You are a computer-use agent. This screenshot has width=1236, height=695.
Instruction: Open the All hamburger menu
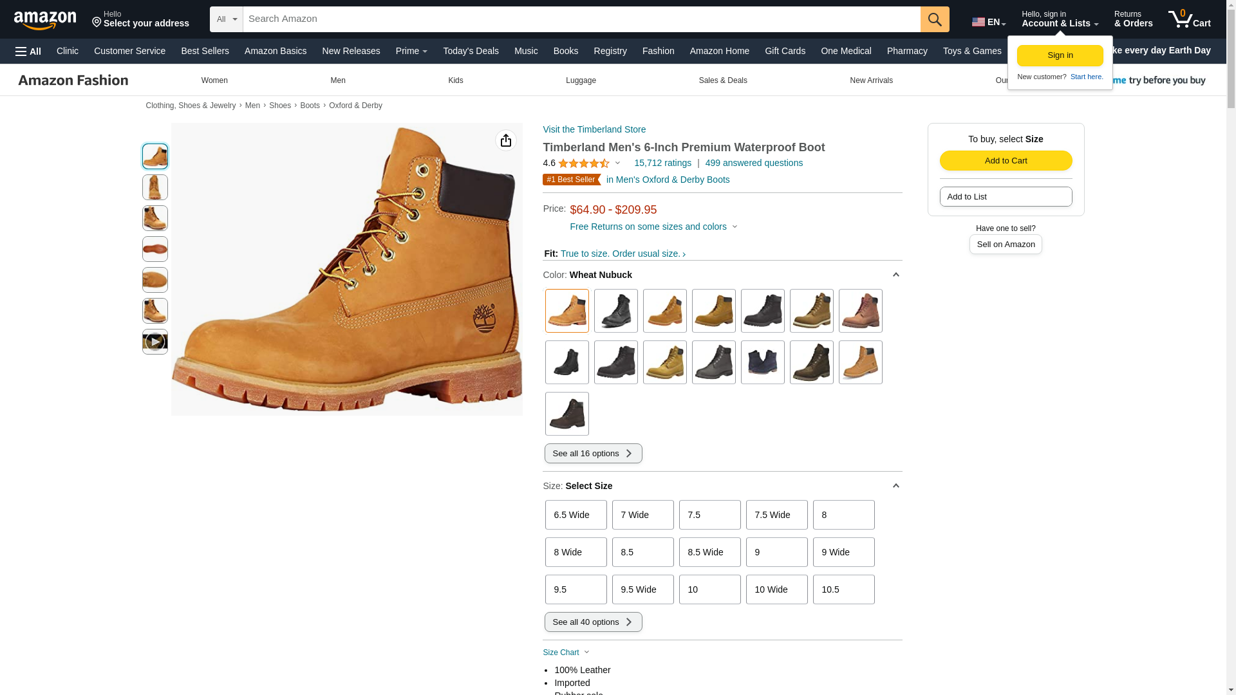tap(28, 51)
